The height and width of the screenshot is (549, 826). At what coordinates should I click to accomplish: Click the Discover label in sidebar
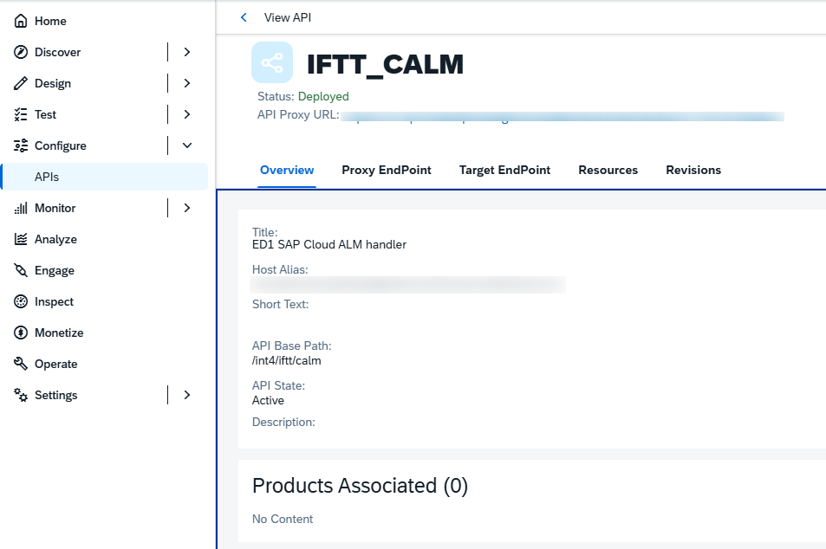click(x=57, y=52)
